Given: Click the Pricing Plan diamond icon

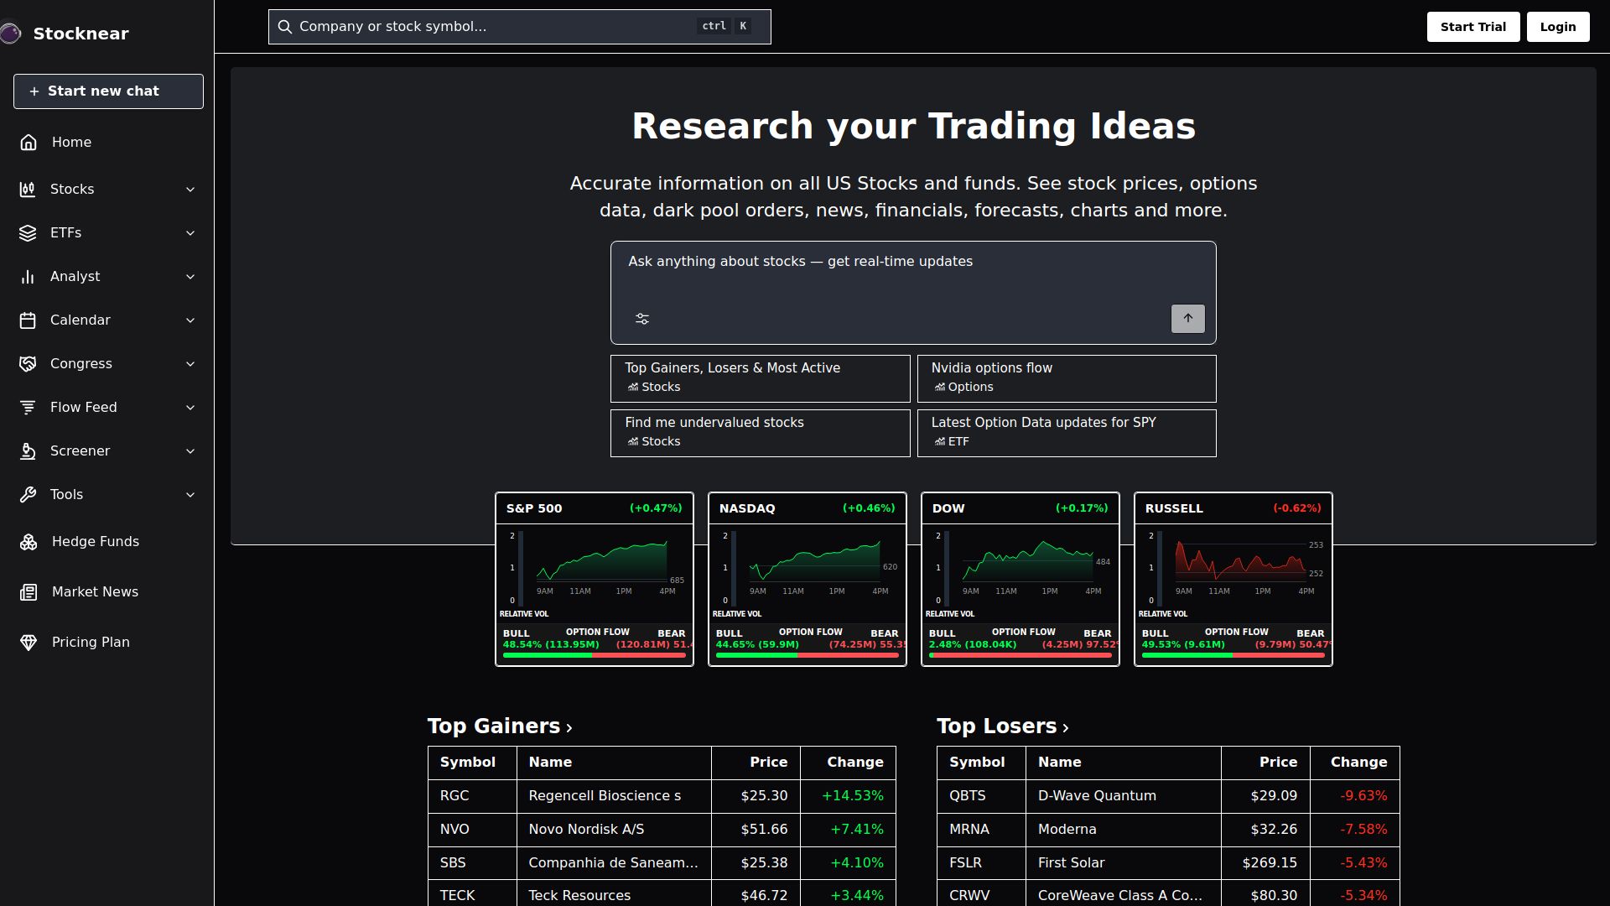Looking at the screenshot, I should (x=29, y=643).
